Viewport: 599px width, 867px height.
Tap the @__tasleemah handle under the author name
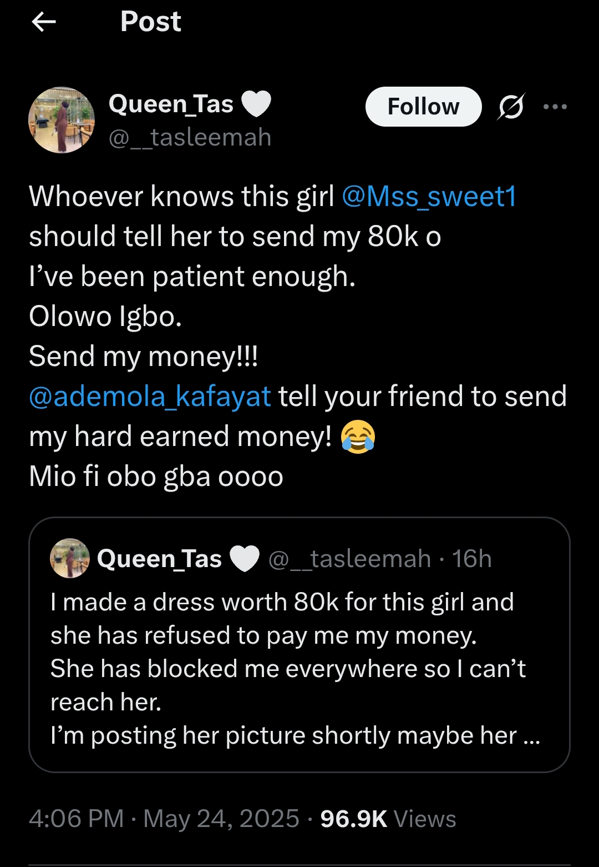tap(190, 138)
